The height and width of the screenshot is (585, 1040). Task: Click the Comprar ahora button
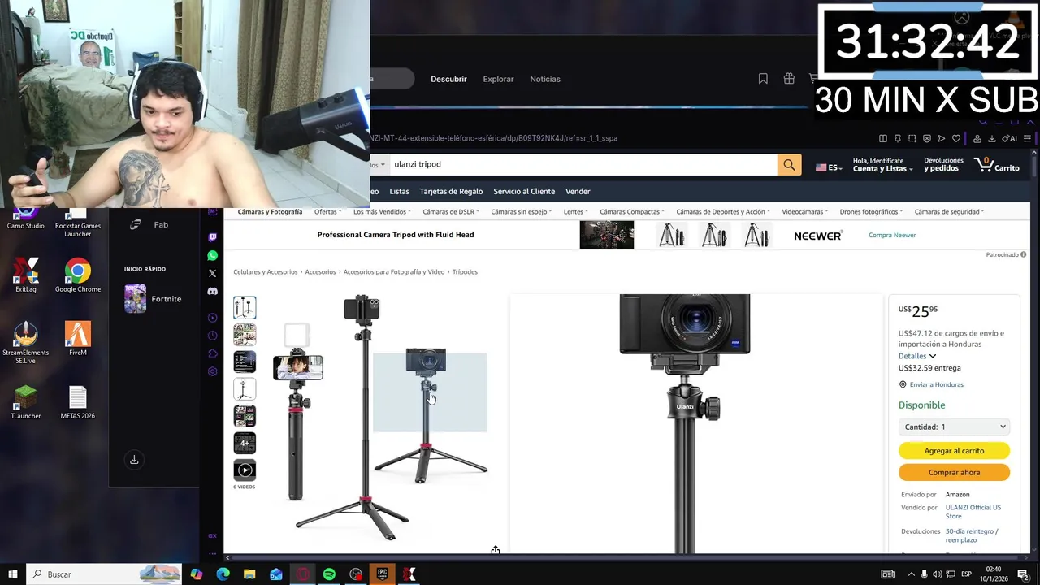(x=954, y=472)
